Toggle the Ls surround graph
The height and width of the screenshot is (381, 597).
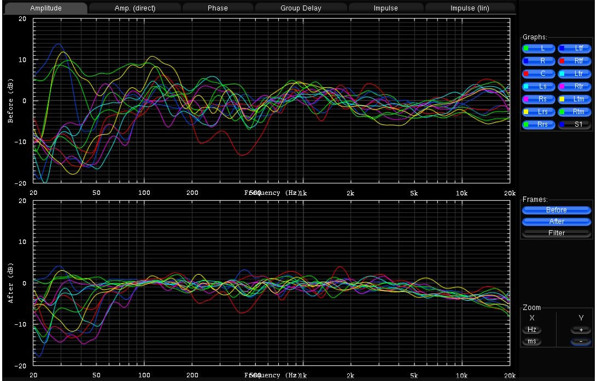(539, 86)
